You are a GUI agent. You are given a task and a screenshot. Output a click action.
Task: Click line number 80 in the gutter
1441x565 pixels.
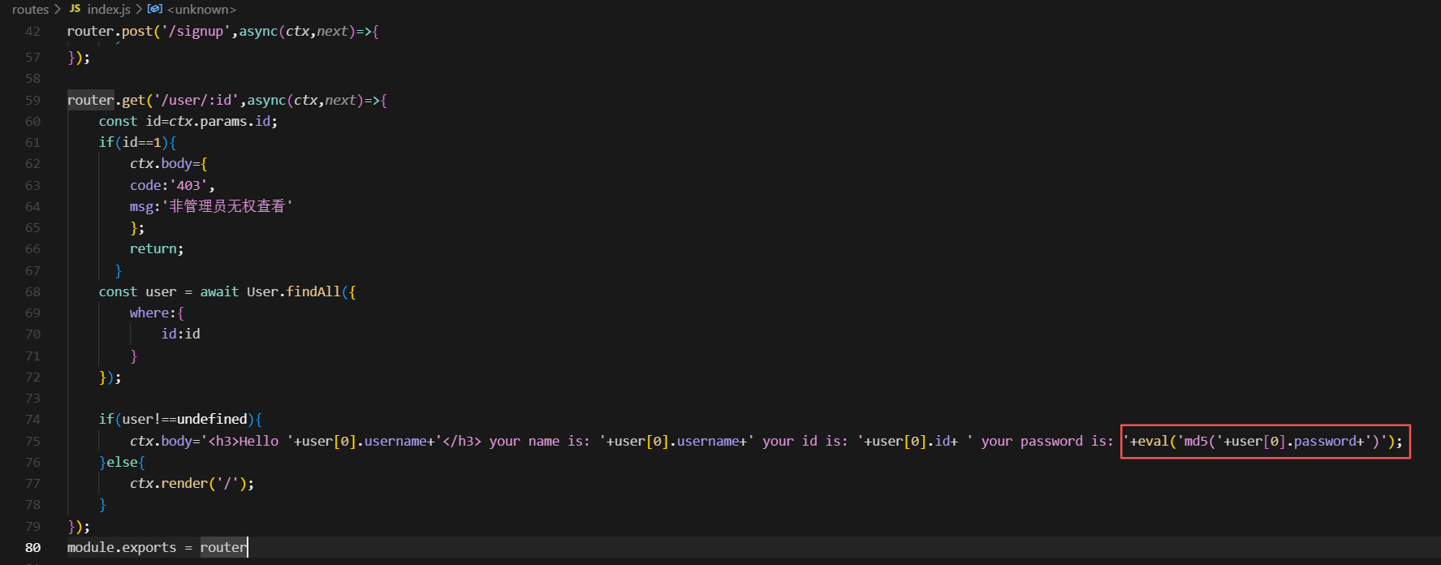coord(32,548)
